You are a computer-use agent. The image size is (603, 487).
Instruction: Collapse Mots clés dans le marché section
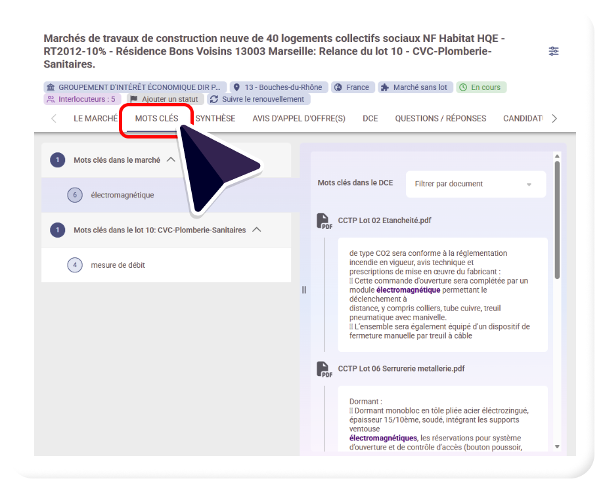(x=171, y=159)
